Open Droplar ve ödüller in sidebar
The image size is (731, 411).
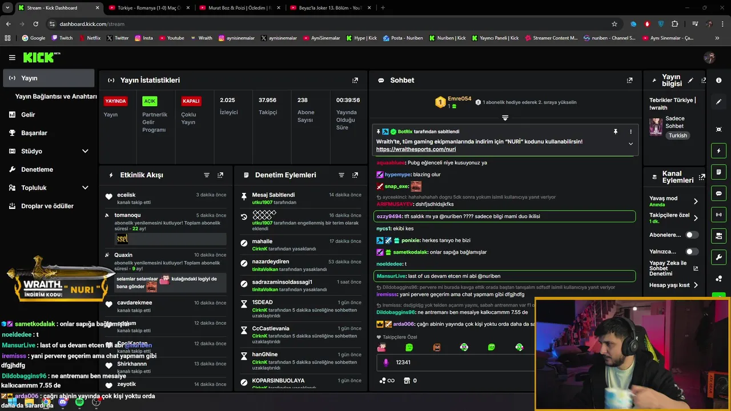pyautogui.click(x=49, y=206)
